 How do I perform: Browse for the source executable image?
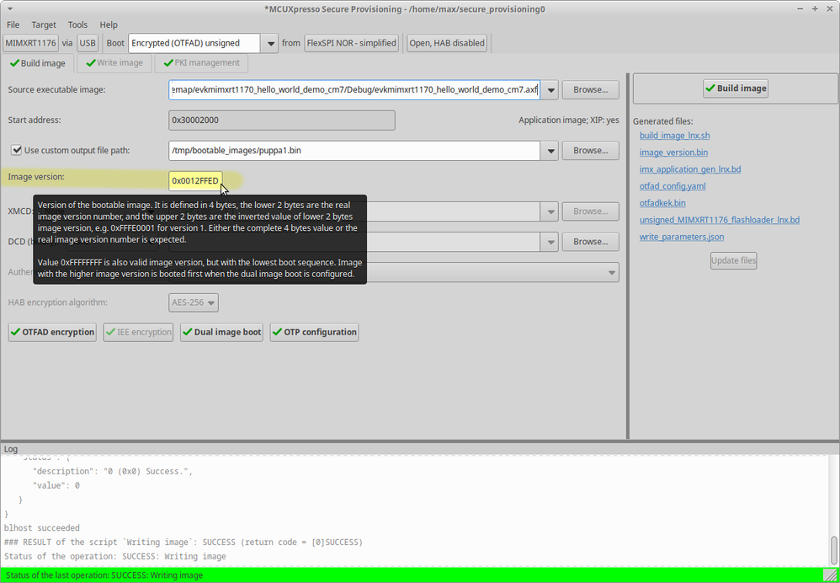click(x=590, y=89)
